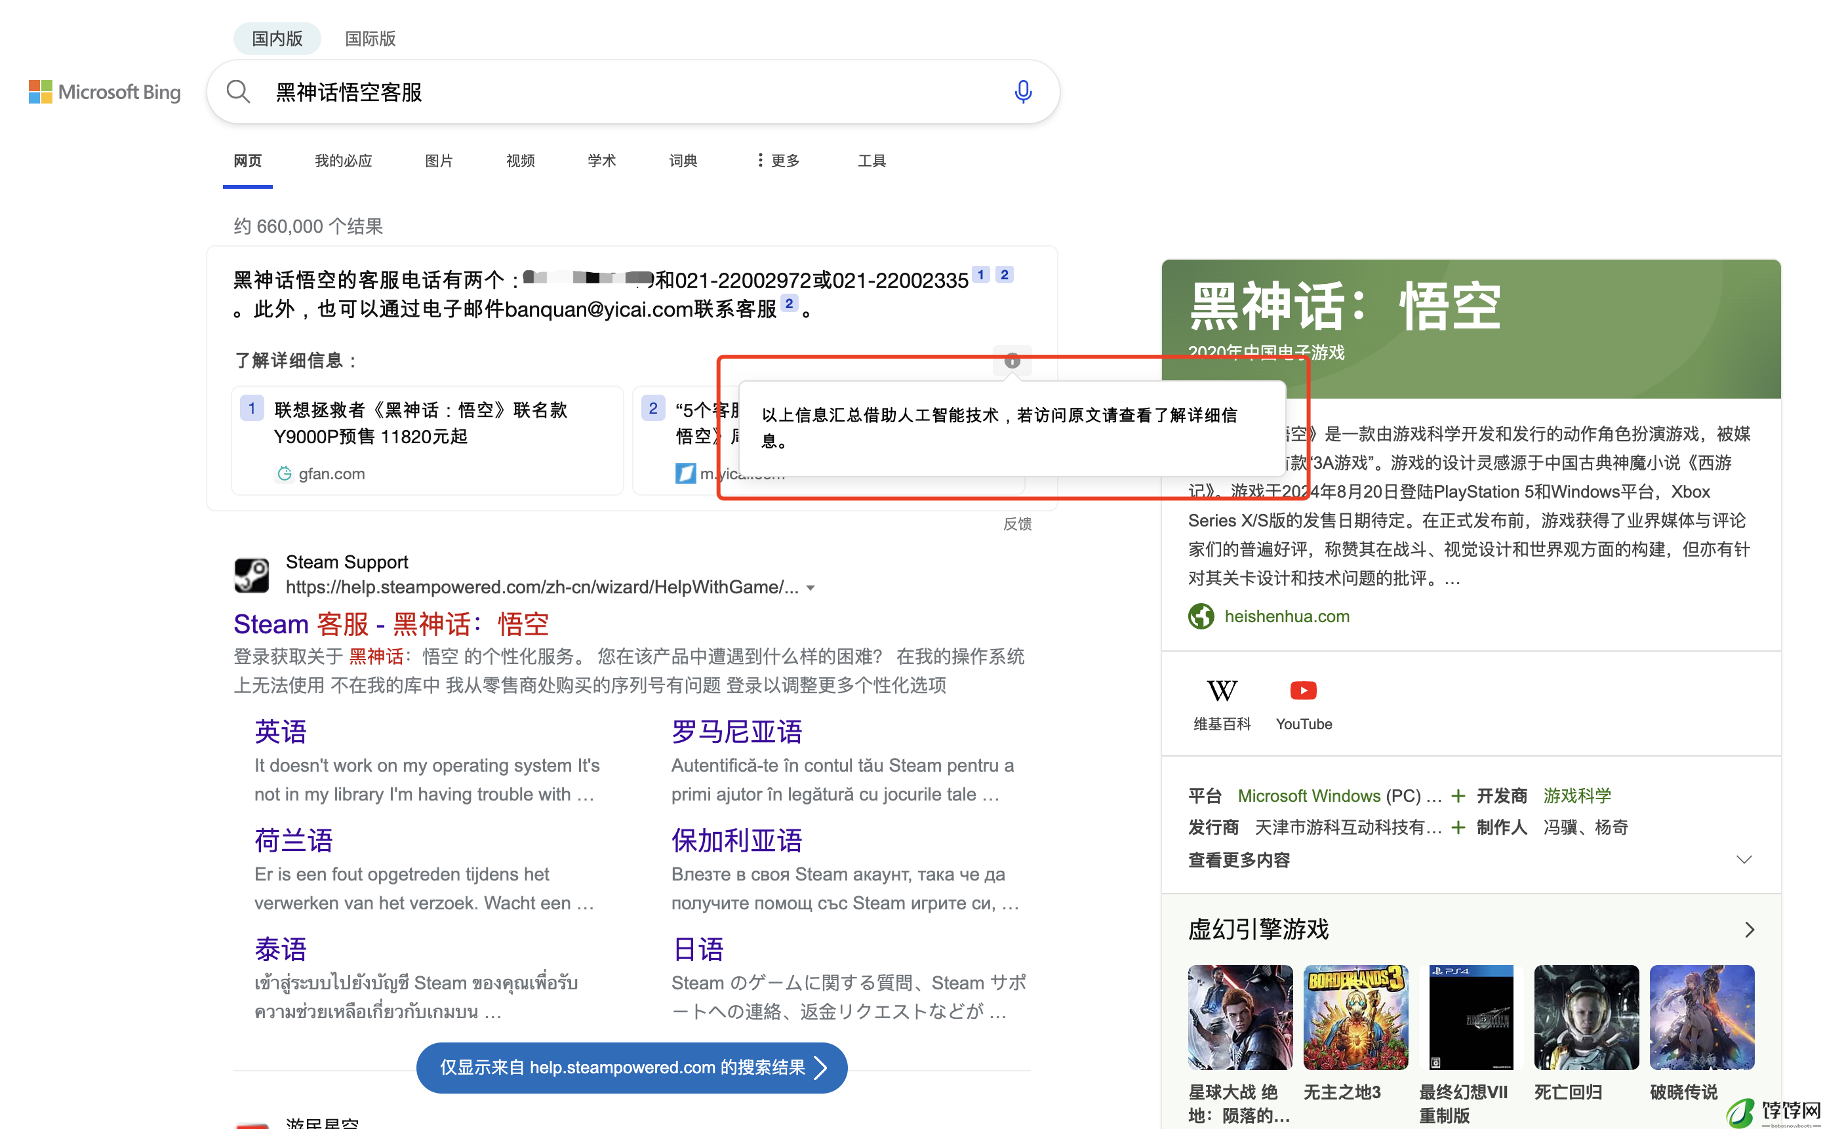Click the 反馈 feedback link
This screenshot has height=1129, width=1823.
tap(1017, 525)
